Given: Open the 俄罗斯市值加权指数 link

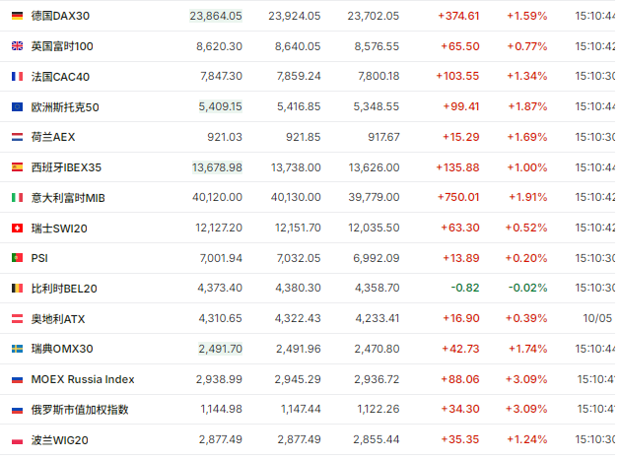Looking at the screenshot, I should pyautogui.click(x=80, y=410).
